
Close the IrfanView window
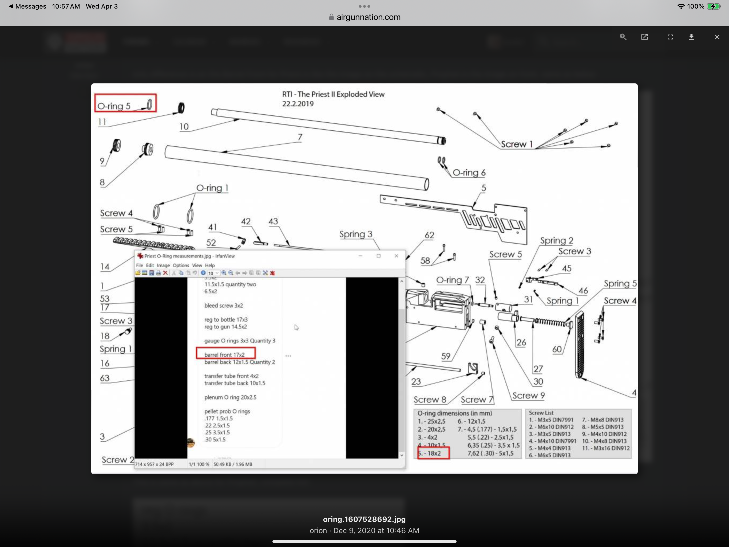397,256
